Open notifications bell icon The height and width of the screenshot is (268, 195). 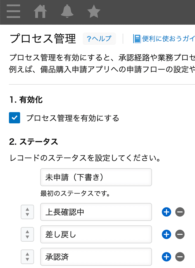67,11
